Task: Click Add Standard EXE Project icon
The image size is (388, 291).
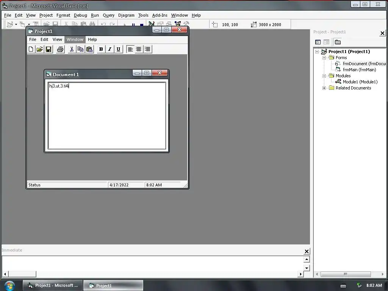Action: tap(10, 24)
